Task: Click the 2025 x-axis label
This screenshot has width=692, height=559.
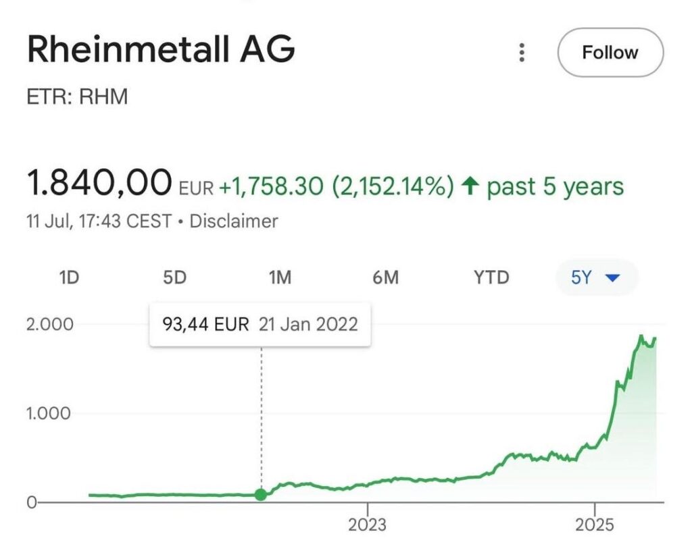Action: (x=594, y=525)
